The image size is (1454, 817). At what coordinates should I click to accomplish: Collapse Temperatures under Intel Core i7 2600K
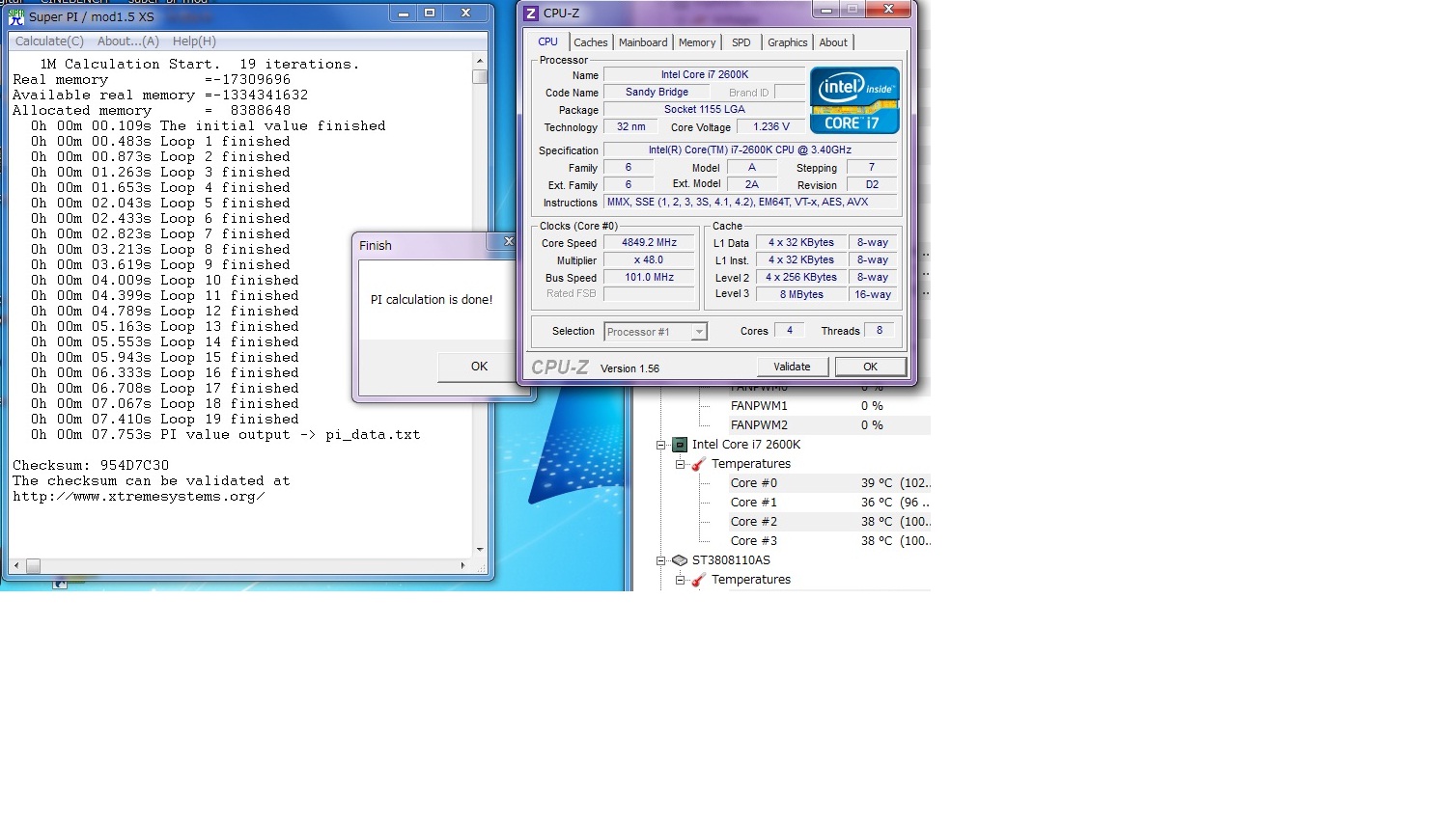680,464
